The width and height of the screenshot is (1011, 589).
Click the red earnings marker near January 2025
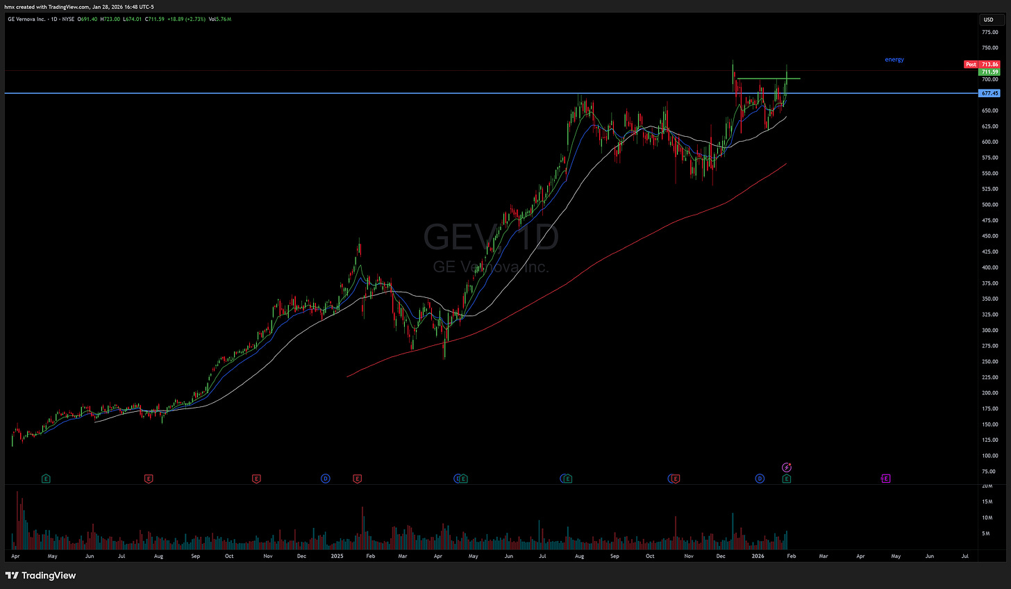click(x=357, y=479)
